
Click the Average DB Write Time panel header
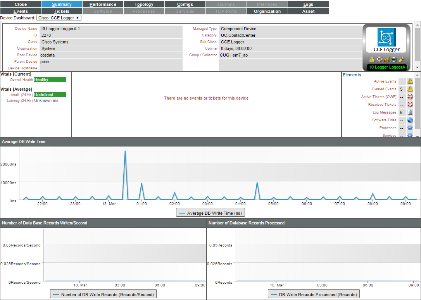click(x=210, y=142)
